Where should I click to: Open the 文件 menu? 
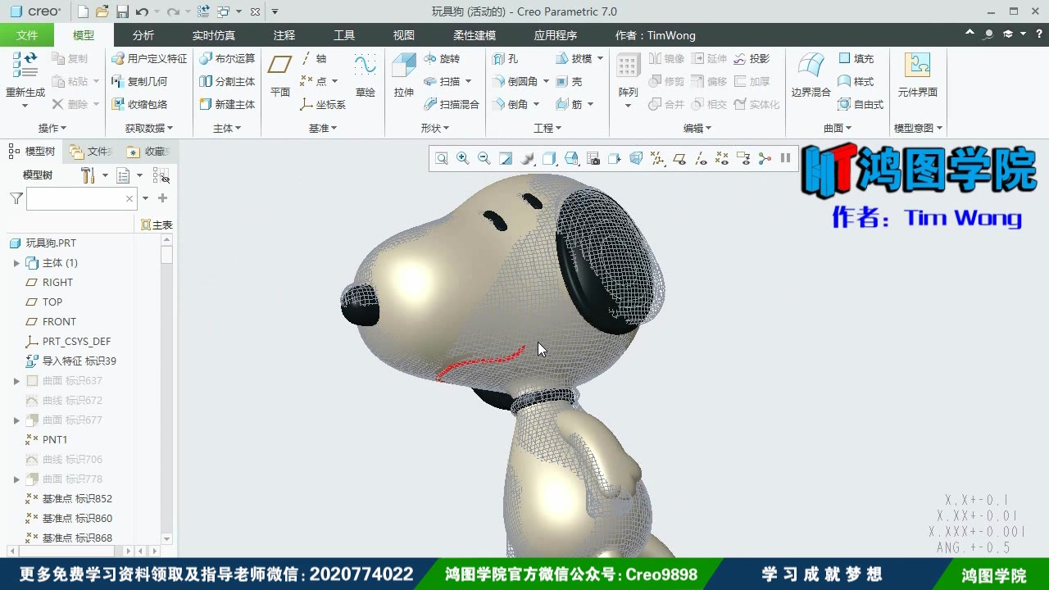[27, 34]
